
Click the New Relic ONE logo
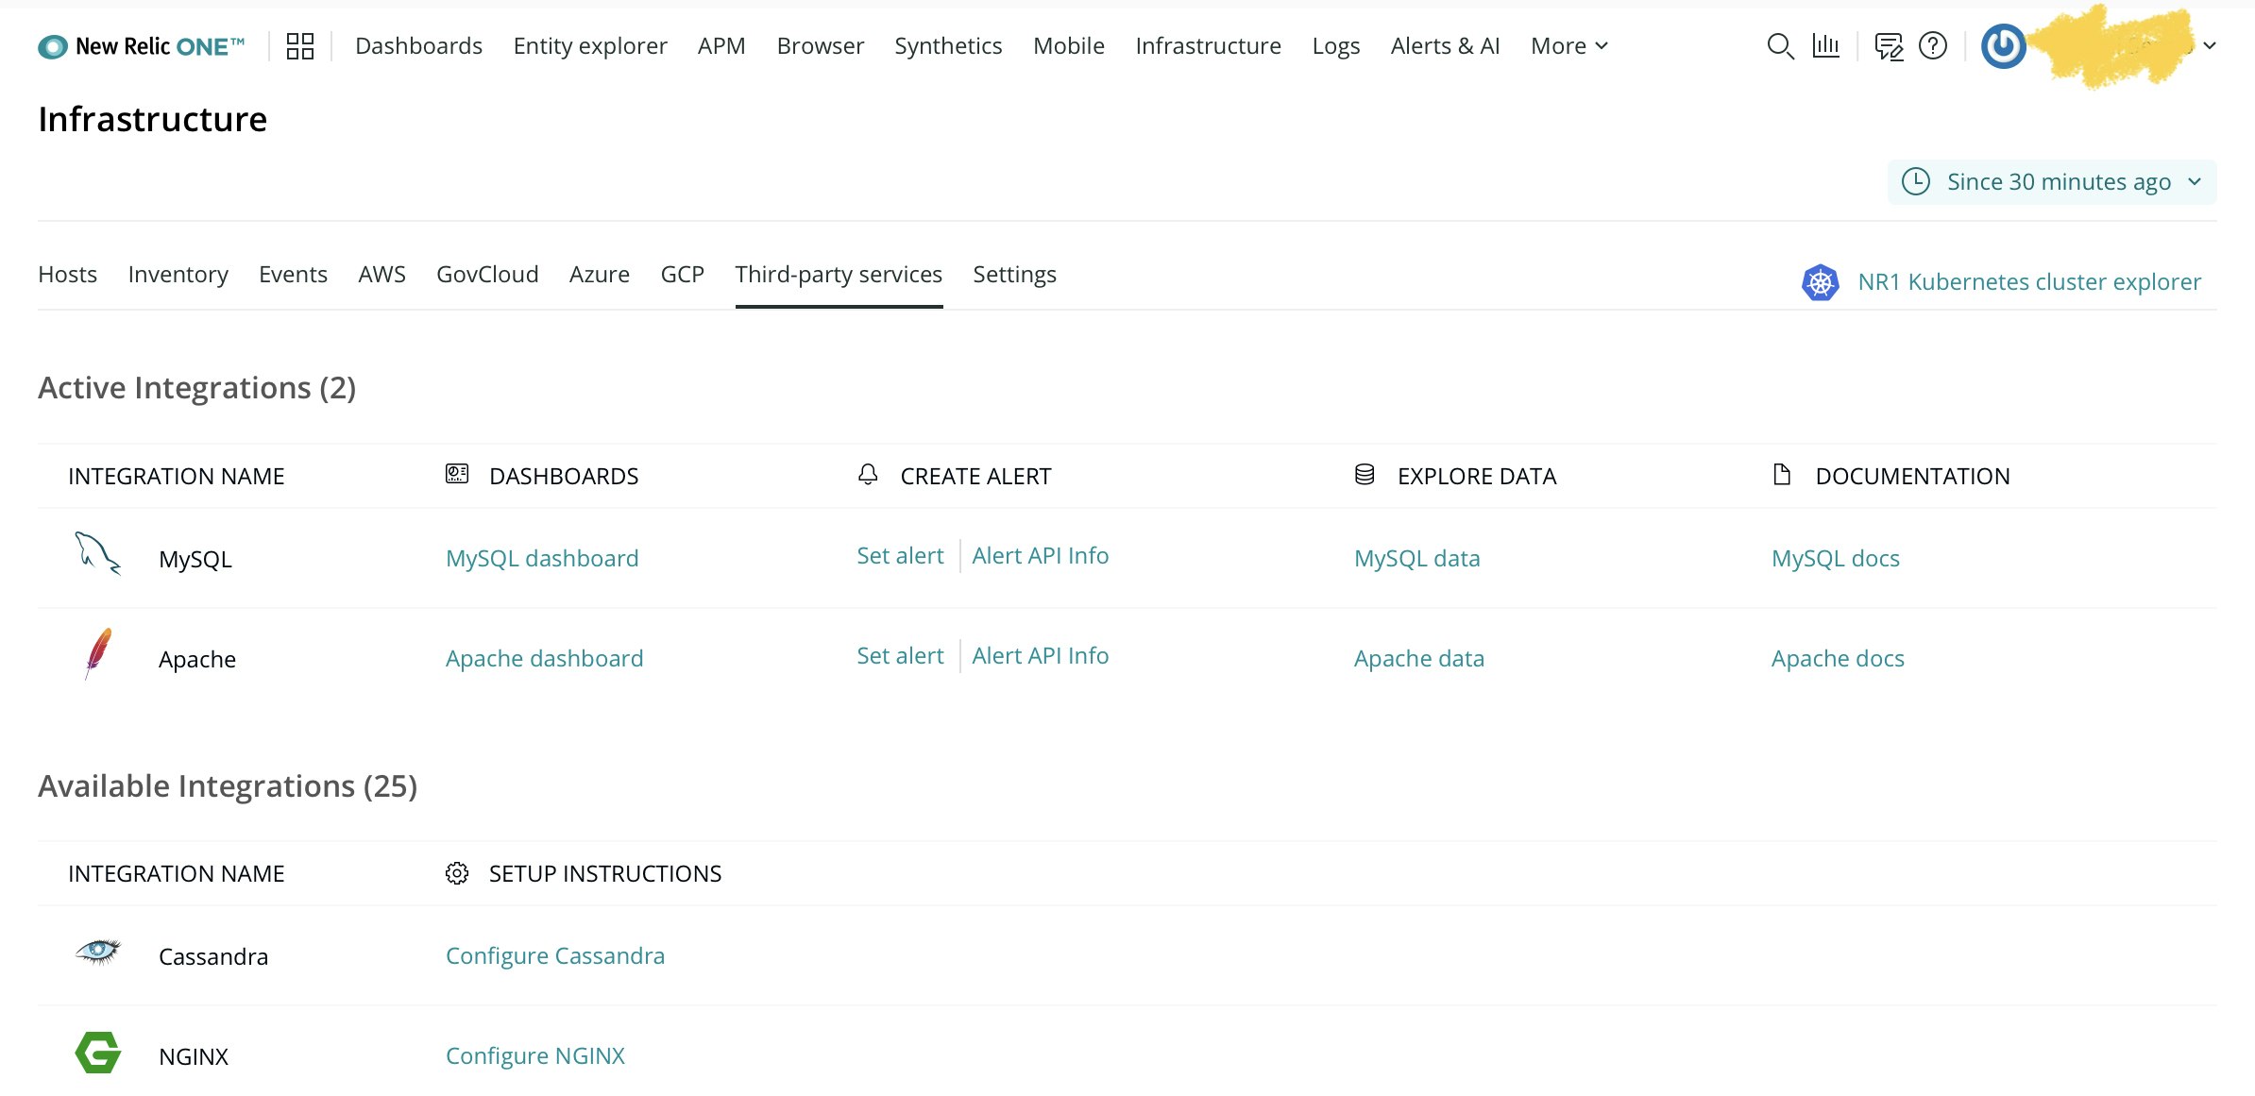click(x=142, y=46)
